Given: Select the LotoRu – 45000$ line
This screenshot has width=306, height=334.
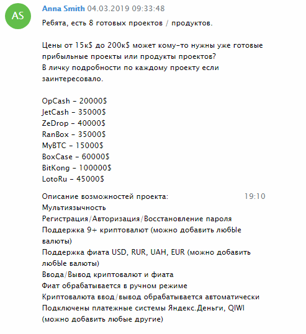Looking at the screenshot, I should (73, 179).
